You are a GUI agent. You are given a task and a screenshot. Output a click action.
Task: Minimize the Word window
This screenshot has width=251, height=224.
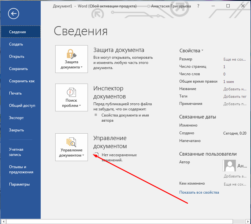click(x=213, y=6)
